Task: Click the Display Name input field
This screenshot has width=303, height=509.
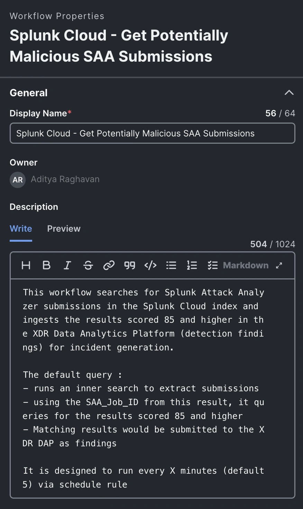Action: point(153,133)
